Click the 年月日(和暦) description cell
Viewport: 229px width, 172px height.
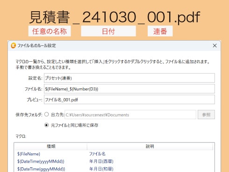pos(101,169)
